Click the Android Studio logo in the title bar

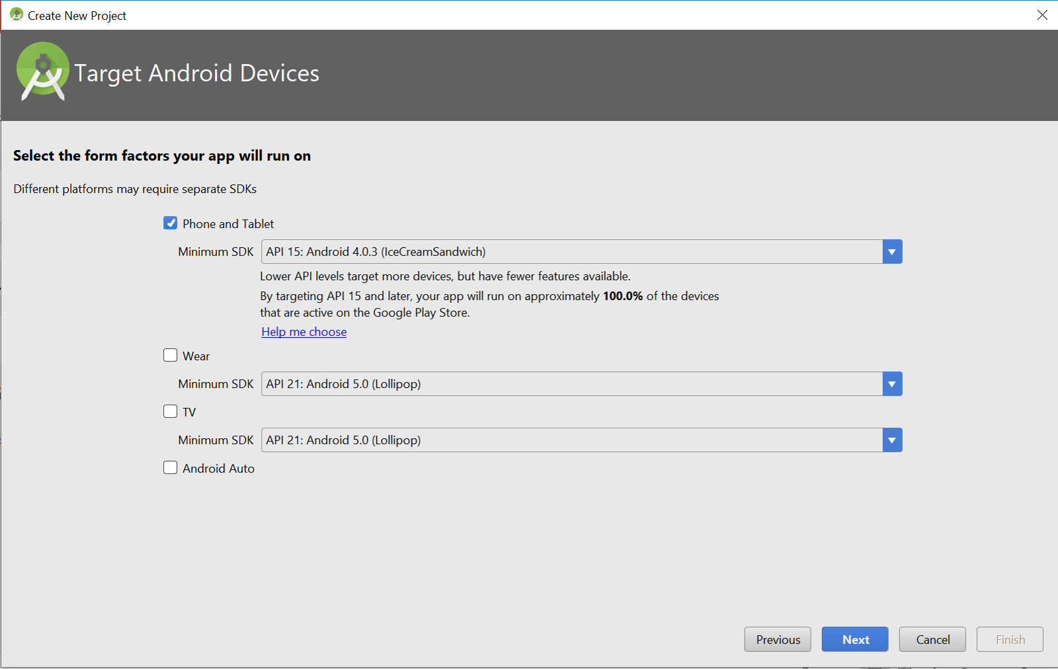pos(16,15)
